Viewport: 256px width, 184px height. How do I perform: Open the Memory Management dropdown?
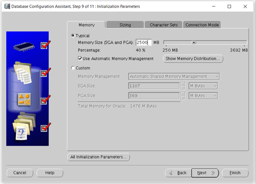[174, 76]
